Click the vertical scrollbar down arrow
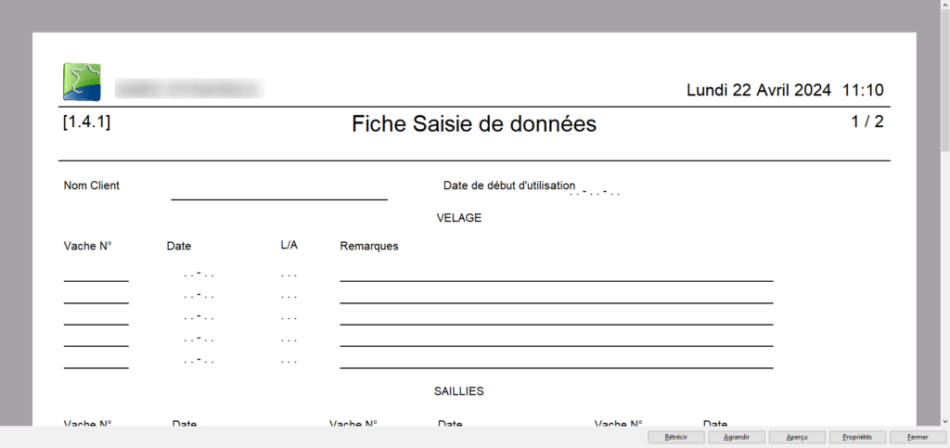The image size is (950, 448). pyautogui.click(x=944, y=420)
